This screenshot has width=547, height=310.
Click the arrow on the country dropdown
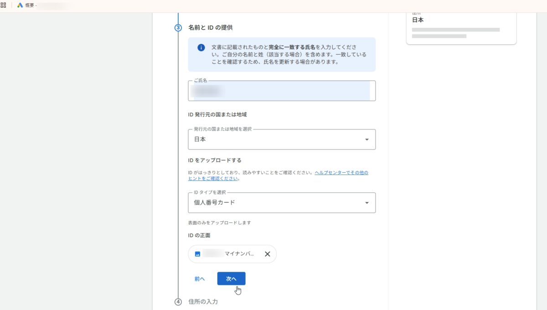pyautogui.click(x=367, y=139)
